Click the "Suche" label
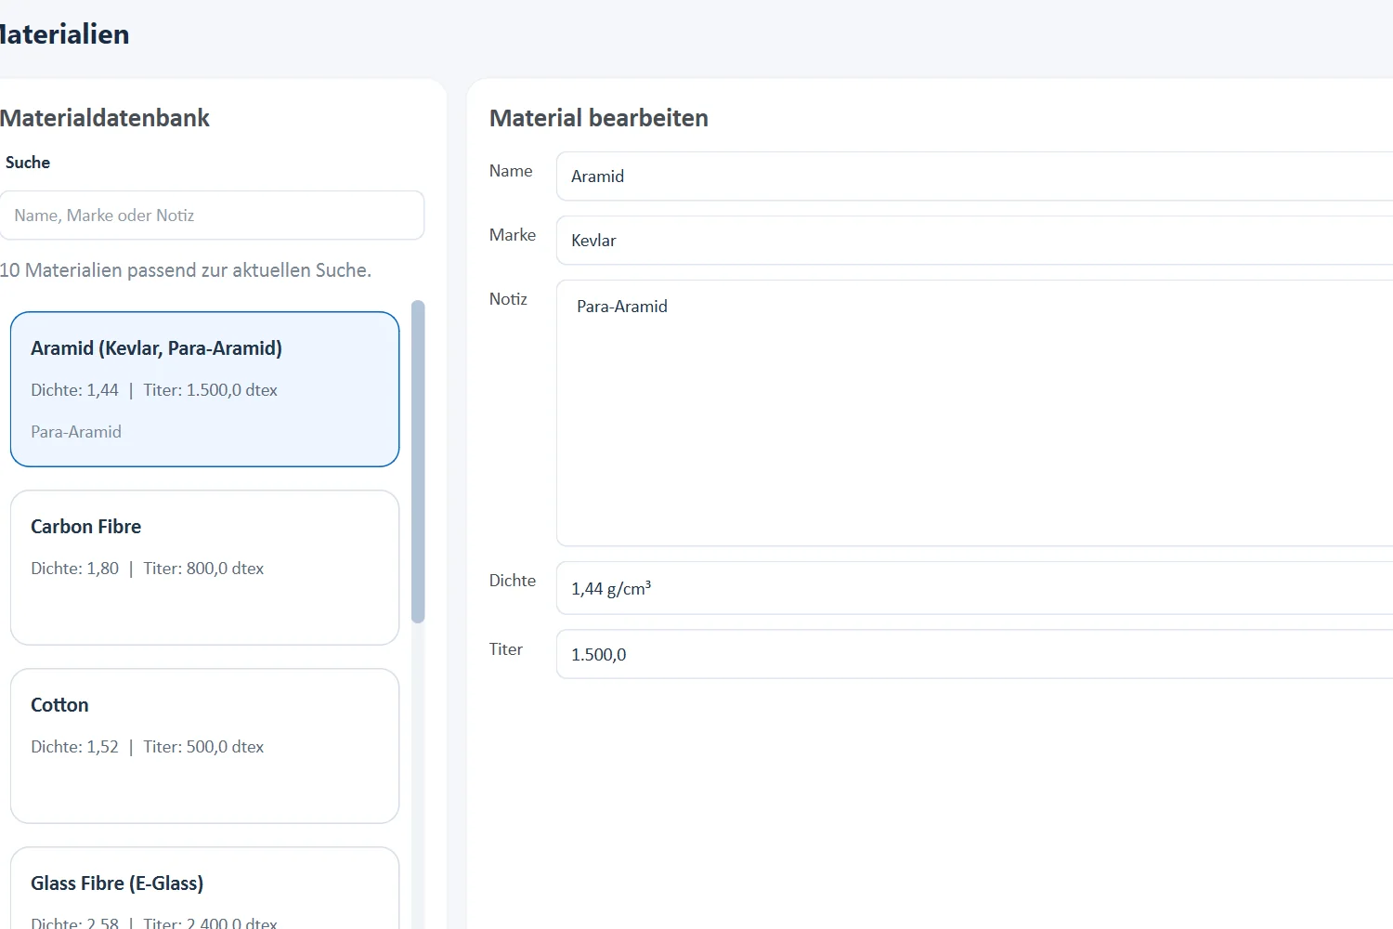 (28, 163)
